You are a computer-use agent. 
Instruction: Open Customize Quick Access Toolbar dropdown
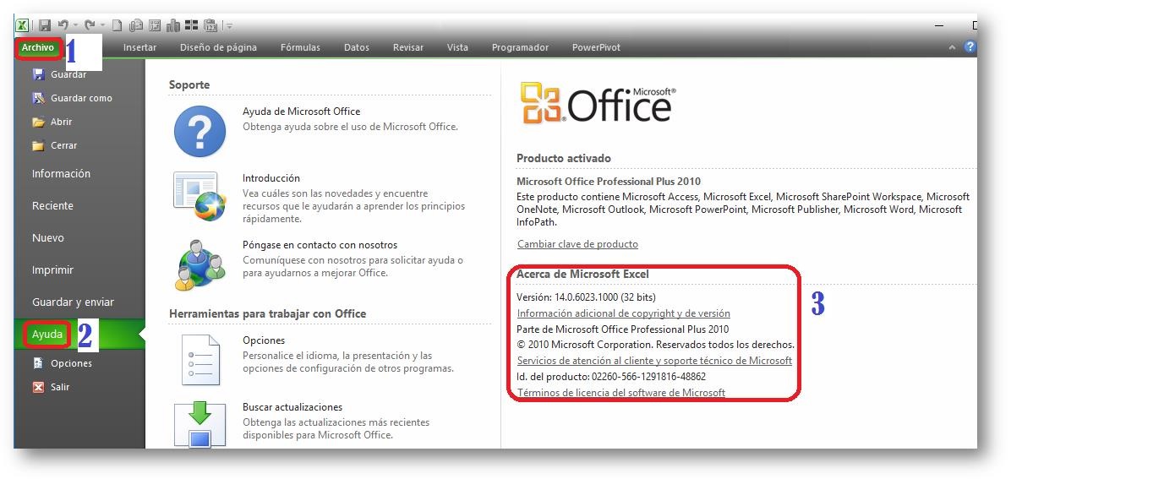click(229, 26)
